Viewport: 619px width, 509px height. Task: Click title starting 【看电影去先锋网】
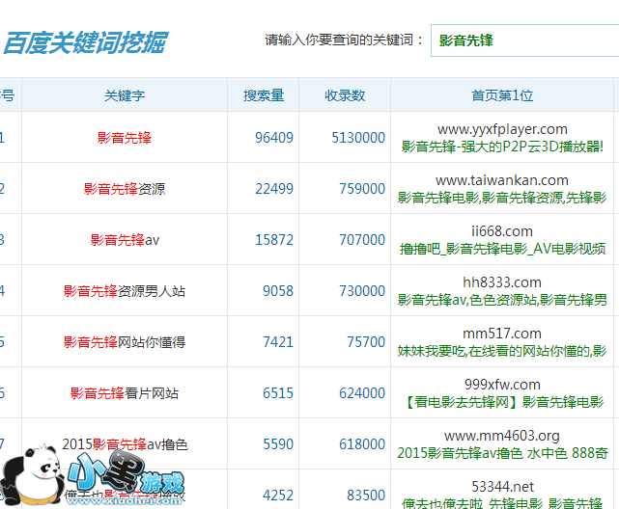tap(502, 402)
